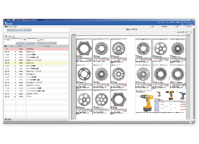Click the first filter input field in the block panel
Screen dimensions: 199x144
[x=15, y=40]
